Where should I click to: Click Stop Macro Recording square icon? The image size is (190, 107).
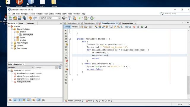pyautogui.click(x=138, y=27)
